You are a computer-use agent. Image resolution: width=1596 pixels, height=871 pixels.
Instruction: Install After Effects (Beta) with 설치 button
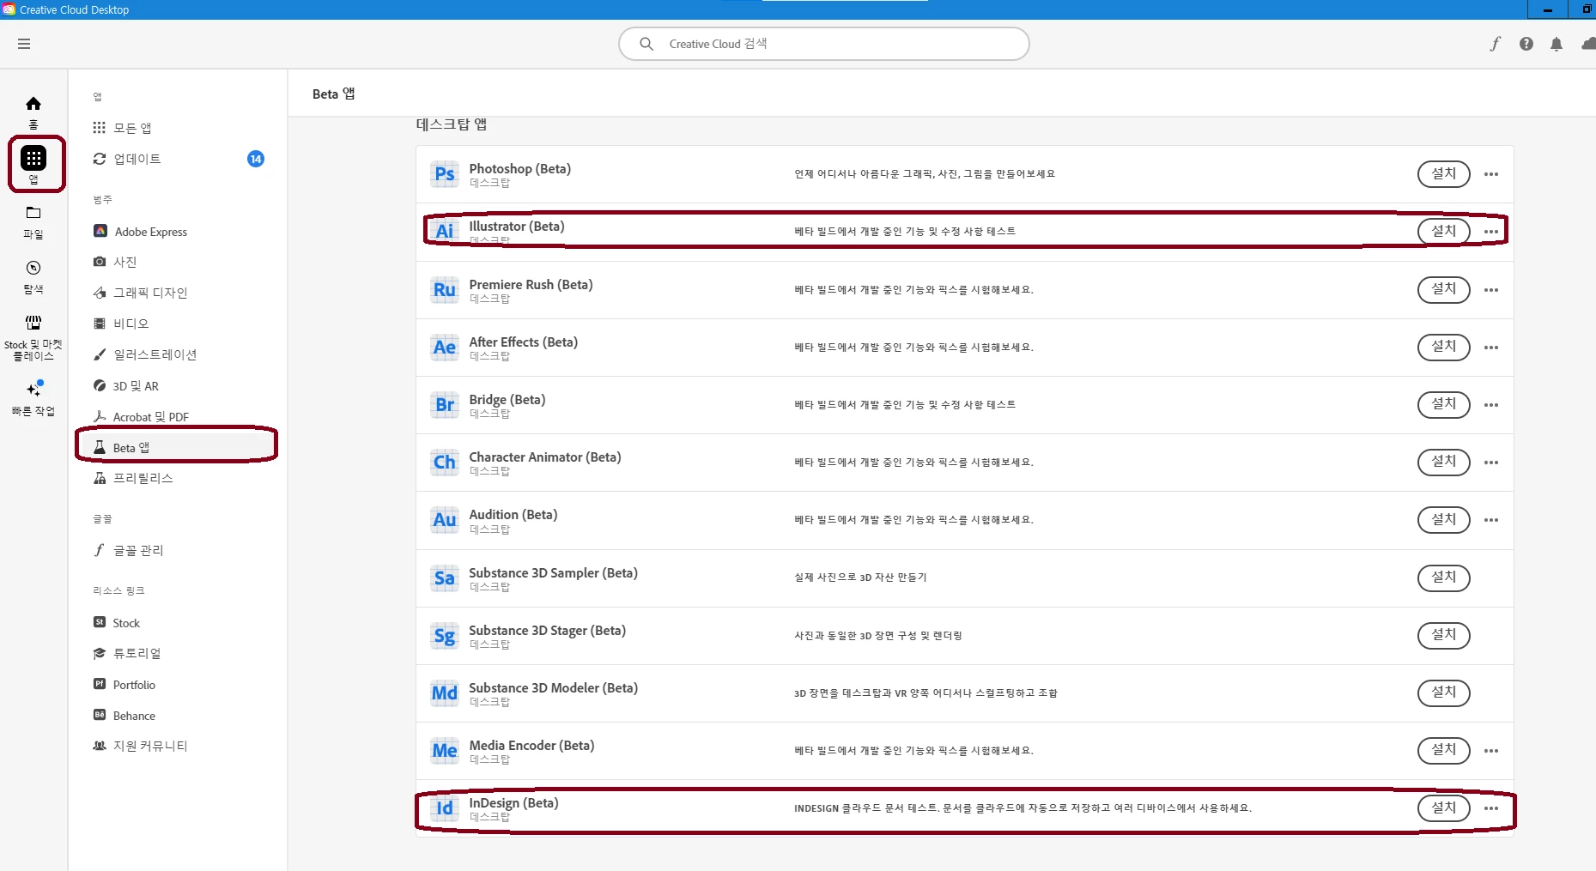point(1443,348)
